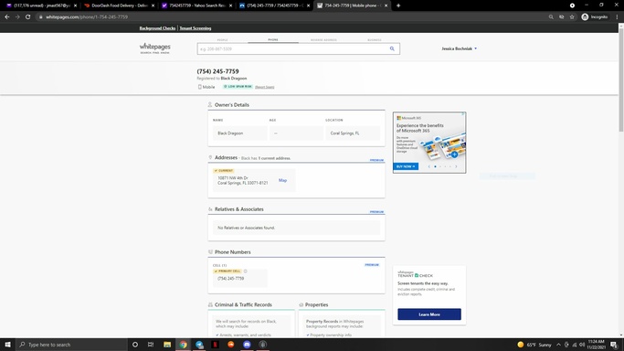Open the Tenant Screening link
The height and width of the screenshot is (351, 624).
[196, 28]
